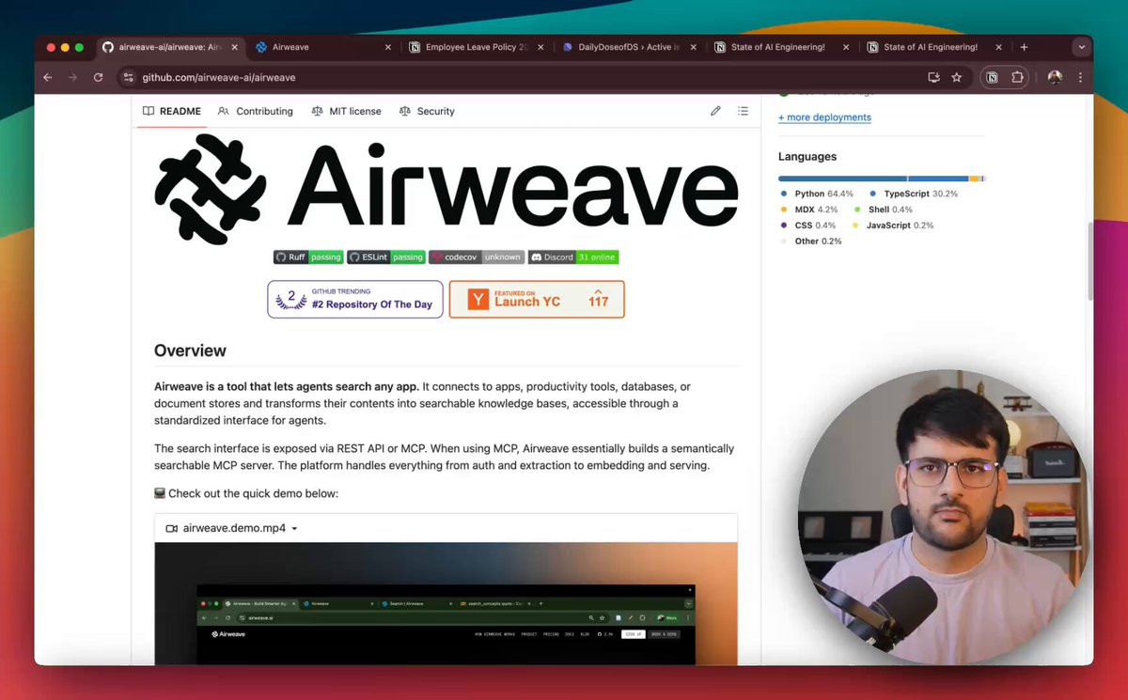
Task: Reload the page with the refresh icon
Action: coord(98,77)
